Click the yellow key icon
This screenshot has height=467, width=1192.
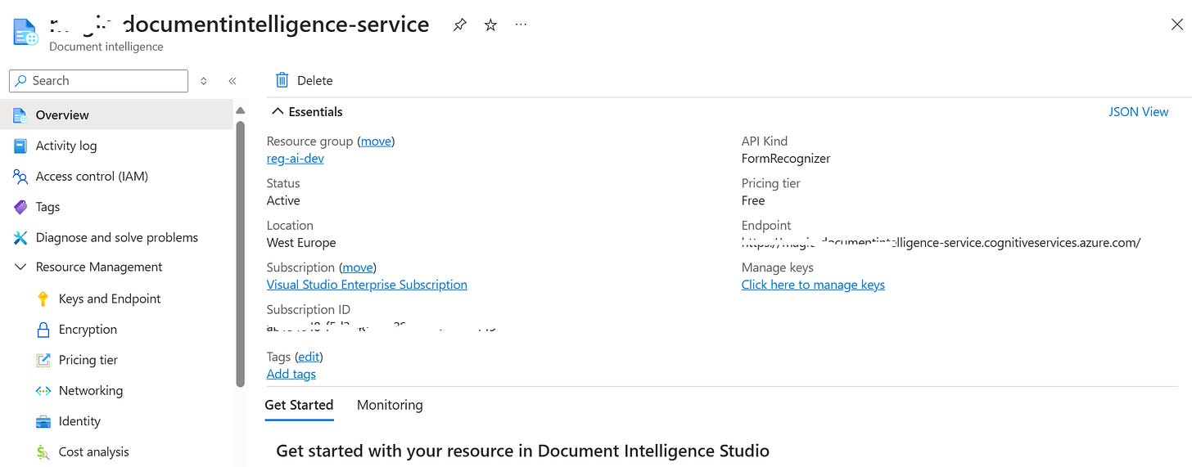[x=43, y=299]
